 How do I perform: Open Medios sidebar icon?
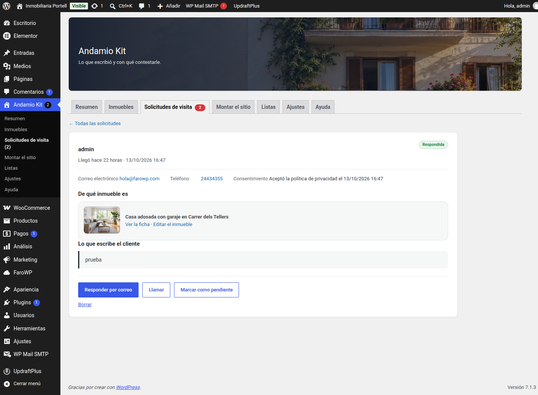7,66
